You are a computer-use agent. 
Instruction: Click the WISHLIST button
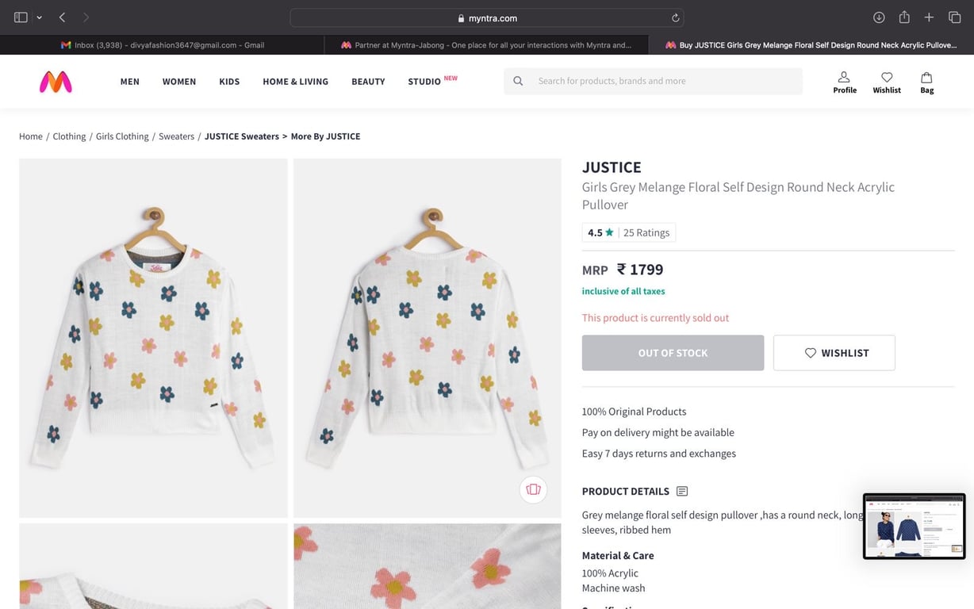coord(834,353)
